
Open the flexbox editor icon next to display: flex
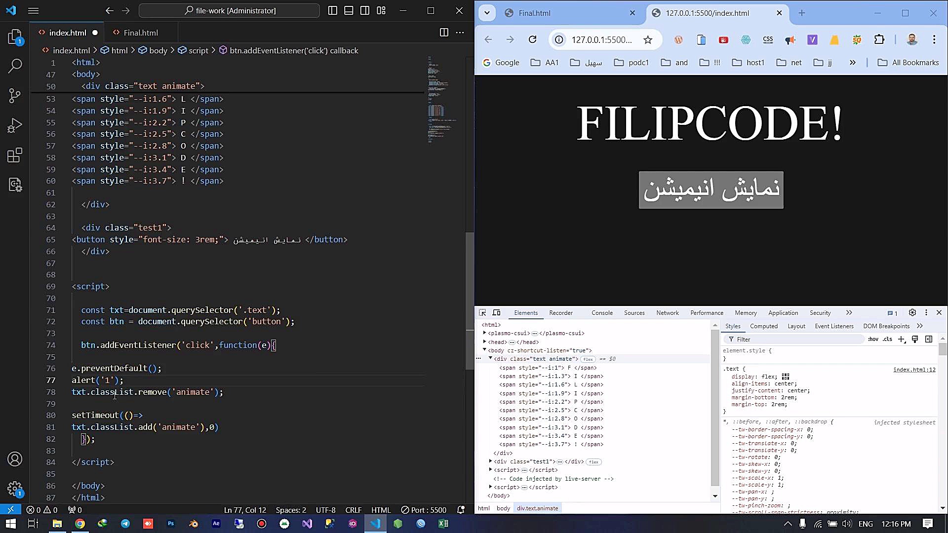pos(786,377)
